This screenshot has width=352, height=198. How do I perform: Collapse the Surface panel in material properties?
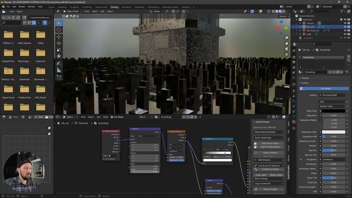305,83
